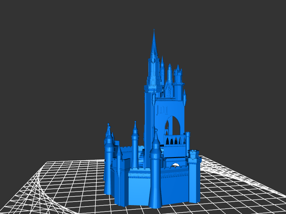Select the pair of small rectangular tower windows
Screen dimensions: 286x214
point(163,109)
